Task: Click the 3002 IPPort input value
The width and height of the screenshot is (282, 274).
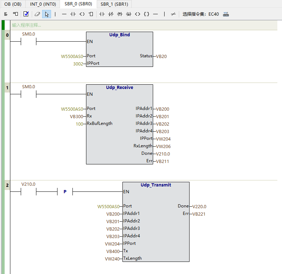Action: pyautogui.click(x=77, y=64)
